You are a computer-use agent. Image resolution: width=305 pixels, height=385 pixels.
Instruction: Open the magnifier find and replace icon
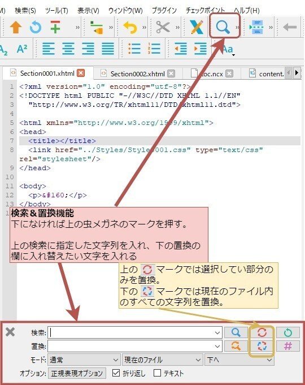[223, 27]
